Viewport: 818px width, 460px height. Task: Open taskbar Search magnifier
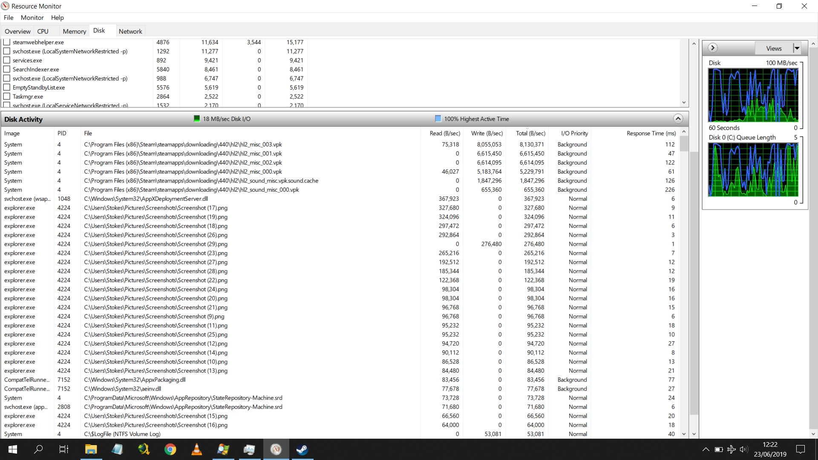tap(38, 449)
